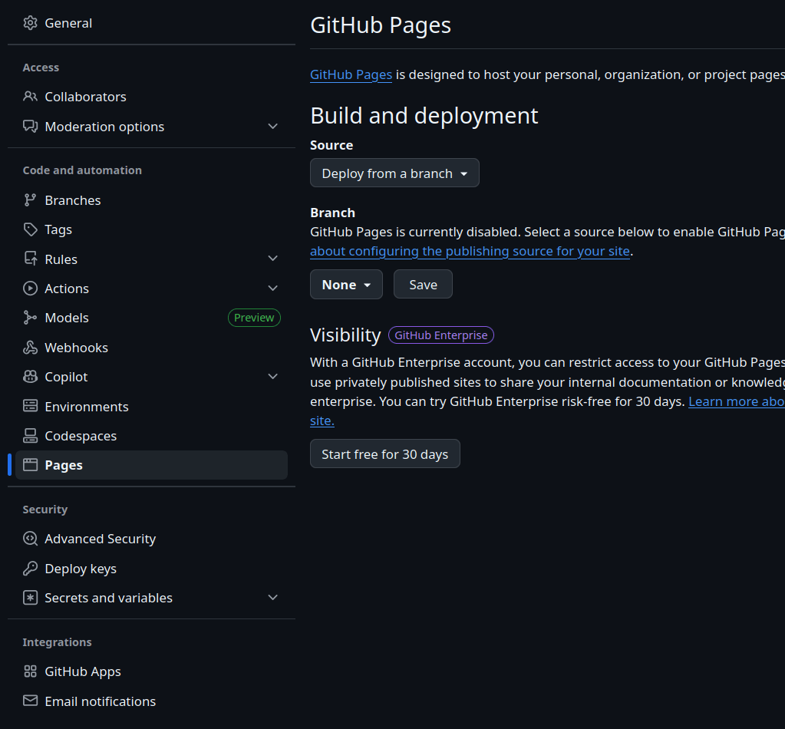Click the Codespaces icon
The width and height of the screenshot is (785, 729).
30,436
